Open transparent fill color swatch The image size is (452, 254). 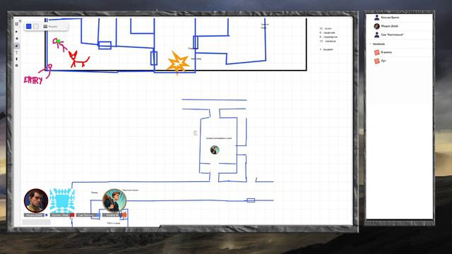(x=36, y=27)
